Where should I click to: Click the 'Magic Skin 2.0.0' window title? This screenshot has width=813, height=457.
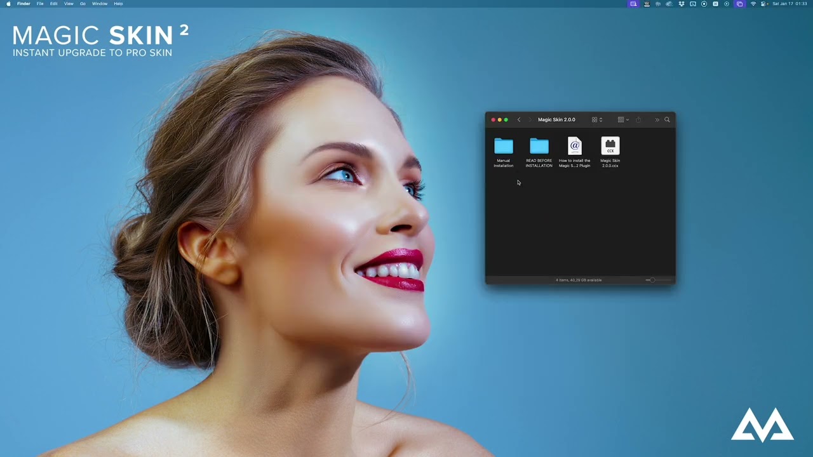tap(556, 120)
